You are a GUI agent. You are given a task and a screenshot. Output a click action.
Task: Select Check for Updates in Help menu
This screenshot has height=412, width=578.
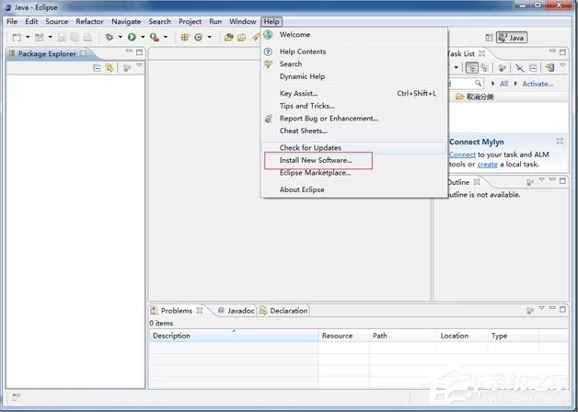tap(354, 148)
